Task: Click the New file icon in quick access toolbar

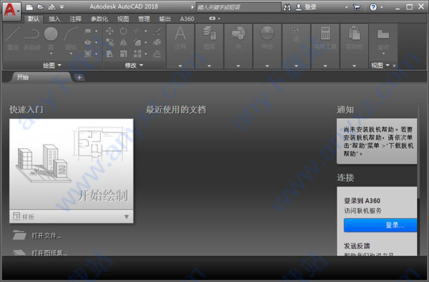Action: coord(29,7)
